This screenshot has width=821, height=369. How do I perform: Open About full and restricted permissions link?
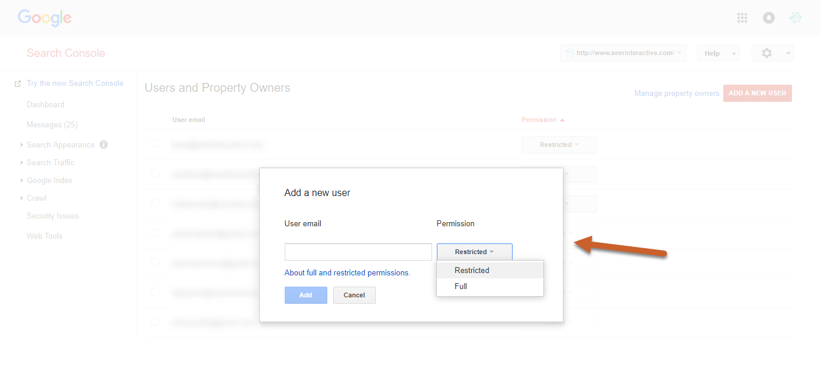[x=347, y=273]
